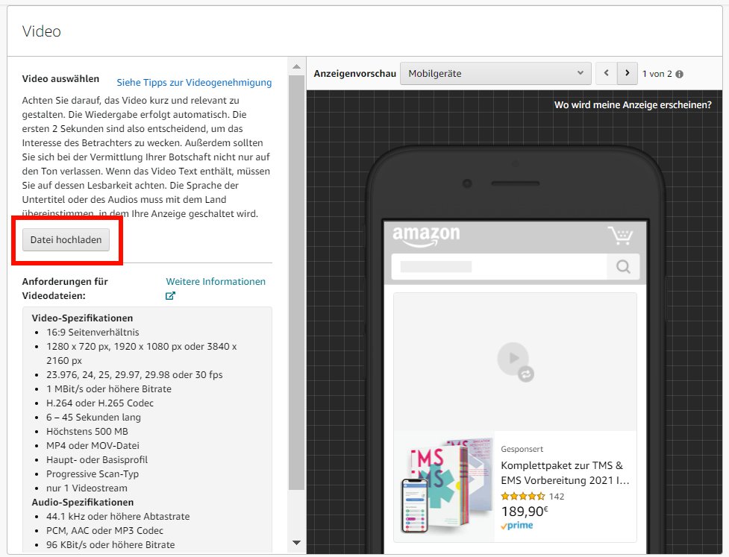
Task: Click the 23.976, 24, 25 fps item
Action: click(x=134, y=375)
